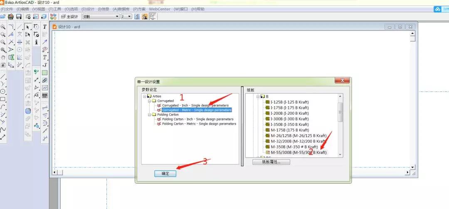
Task: Collapse the Artios root tree node
Action: (145, 96)
